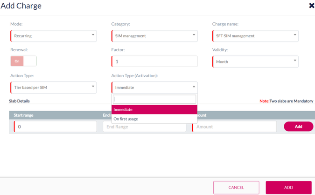The image size is (315, 195).
Task: Focus the Start range input field
Action: coord(55,127)
